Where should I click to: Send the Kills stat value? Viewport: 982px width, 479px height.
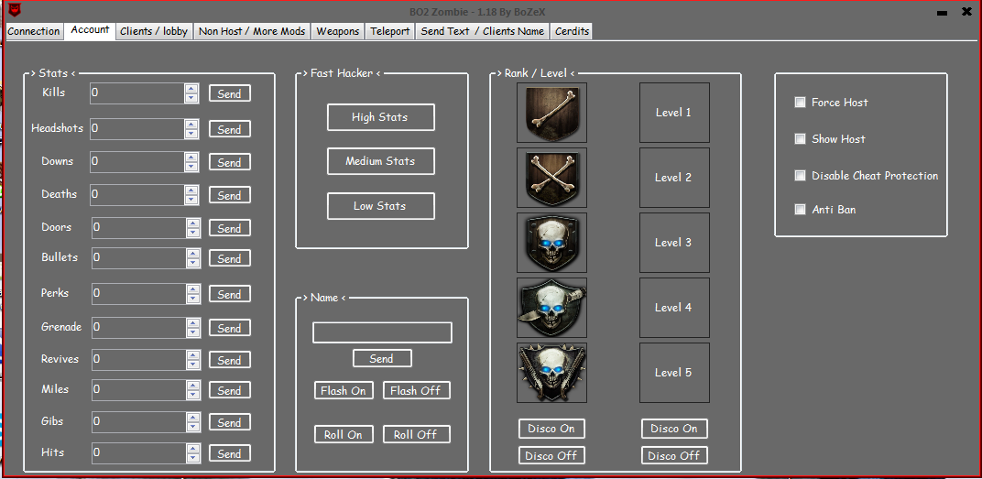[x=230, y=93]
